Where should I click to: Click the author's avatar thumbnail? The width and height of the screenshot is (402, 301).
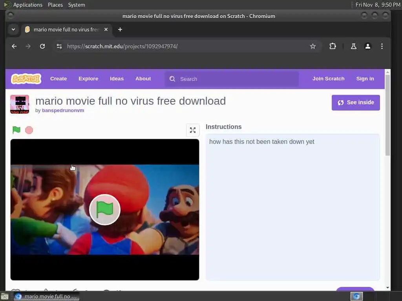click(20, 104)
